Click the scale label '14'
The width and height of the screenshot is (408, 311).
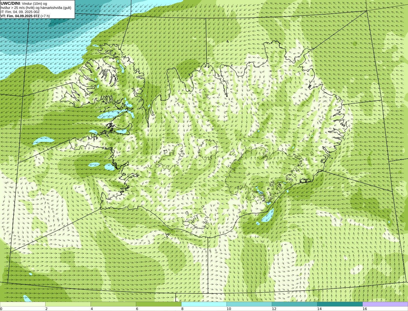[319, 309]
